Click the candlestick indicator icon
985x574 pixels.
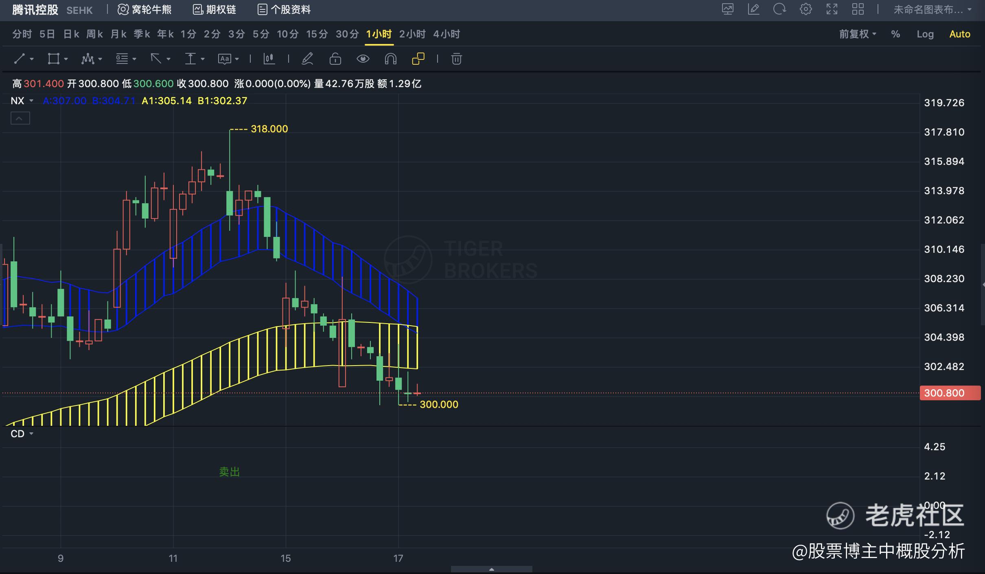pos(269,59)
